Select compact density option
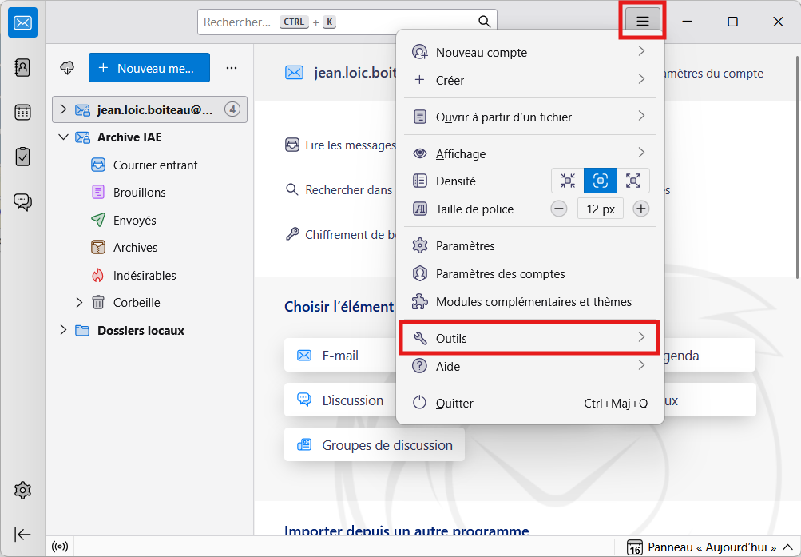Image resolution: width=801 pixels, height=557 pixels. (568, 181)
